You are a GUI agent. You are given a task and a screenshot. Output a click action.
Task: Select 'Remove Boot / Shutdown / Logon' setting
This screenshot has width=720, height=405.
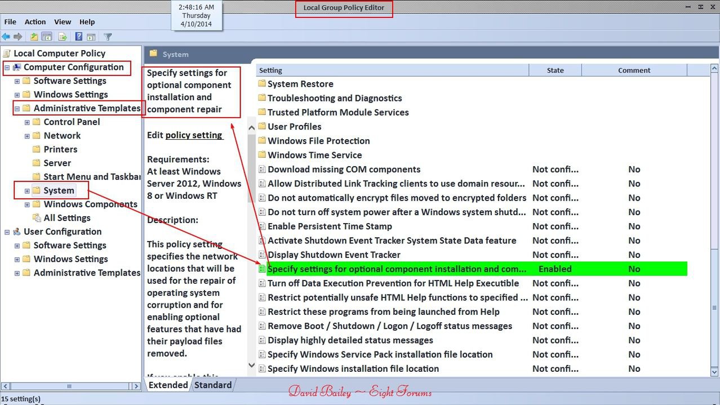click(x=390, y=326)
